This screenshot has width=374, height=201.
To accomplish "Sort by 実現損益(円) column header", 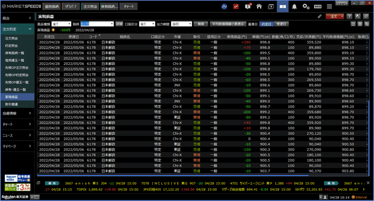I will coord(237,37).
